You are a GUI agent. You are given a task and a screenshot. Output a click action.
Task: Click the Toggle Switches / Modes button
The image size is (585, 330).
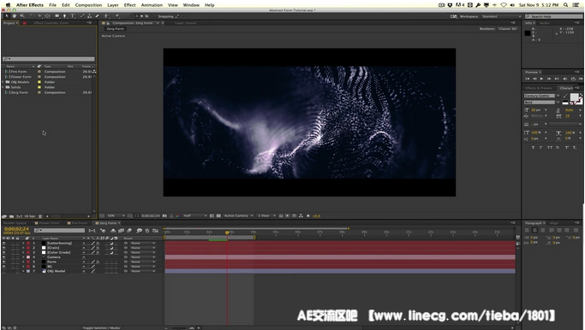[x=101, y=327]
